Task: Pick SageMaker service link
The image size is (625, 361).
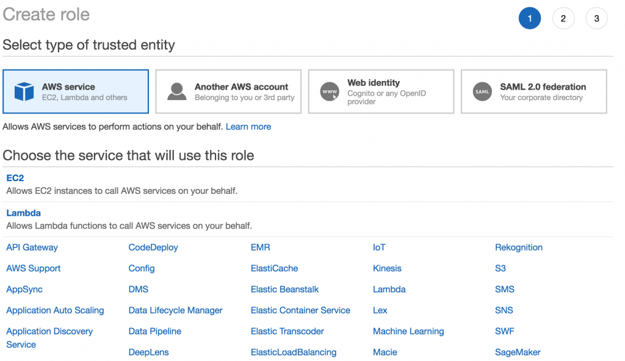Action: pos(518,352)
